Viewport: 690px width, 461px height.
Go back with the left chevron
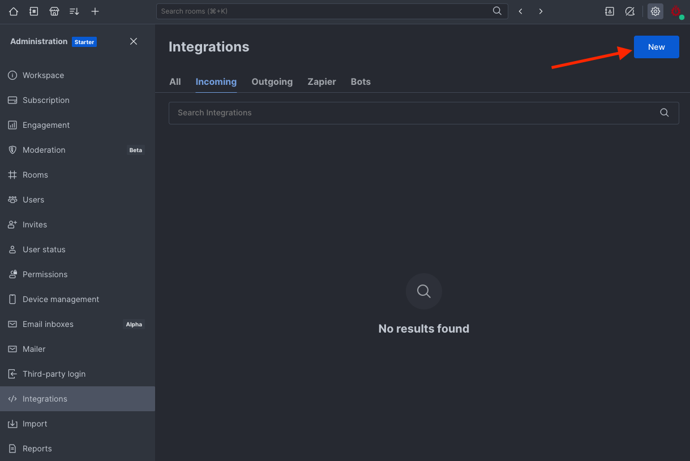pos(520,11)
